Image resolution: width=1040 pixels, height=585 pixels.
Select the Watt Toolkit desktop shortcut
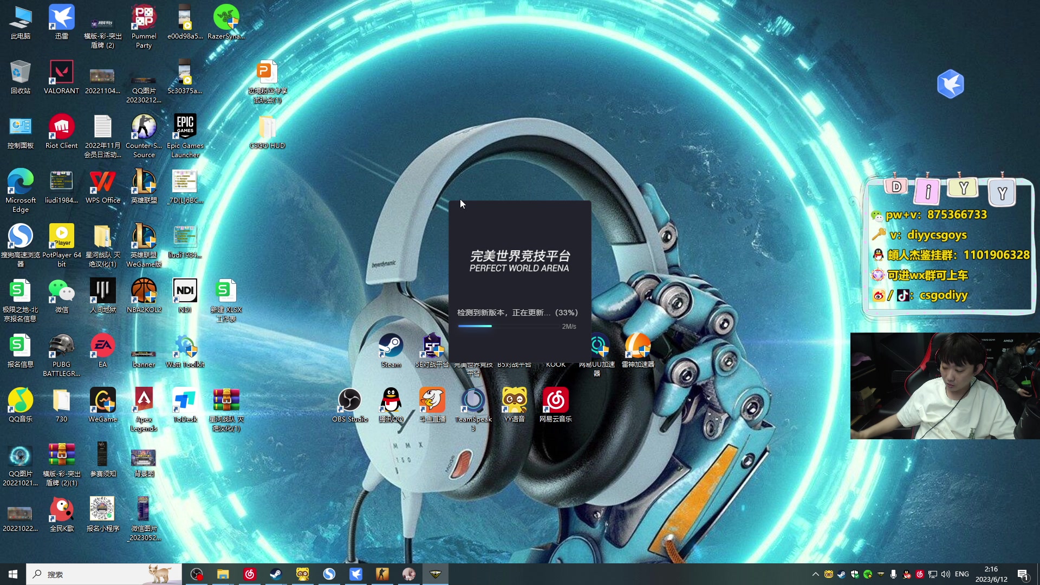(x=185, y=351)
